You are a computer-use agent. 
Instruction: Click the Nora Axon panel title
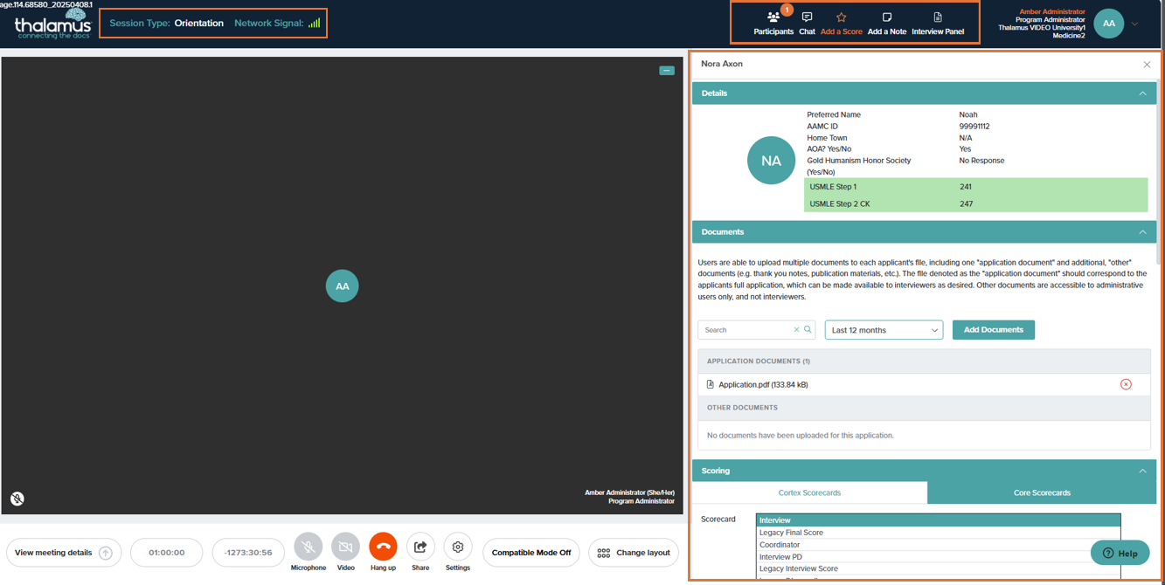[722, 64]
